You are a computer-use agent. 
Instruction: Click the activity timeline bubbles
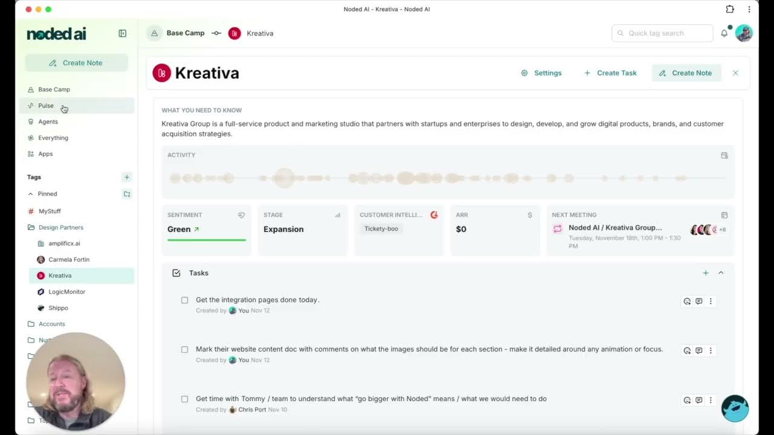(447, 178)
